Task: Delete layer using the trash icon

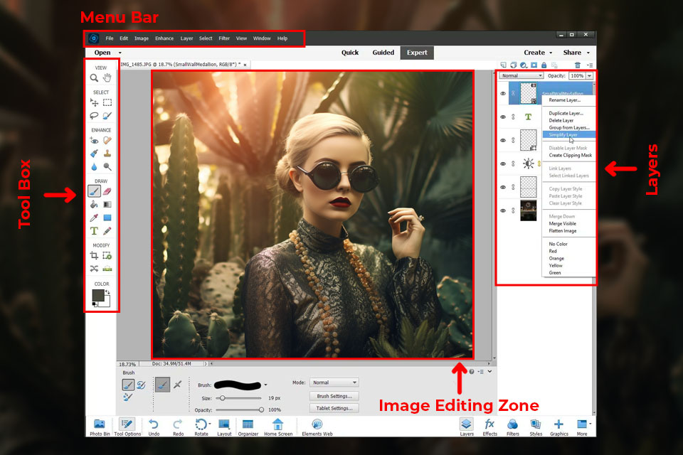Action: click(x=578, y=65)
